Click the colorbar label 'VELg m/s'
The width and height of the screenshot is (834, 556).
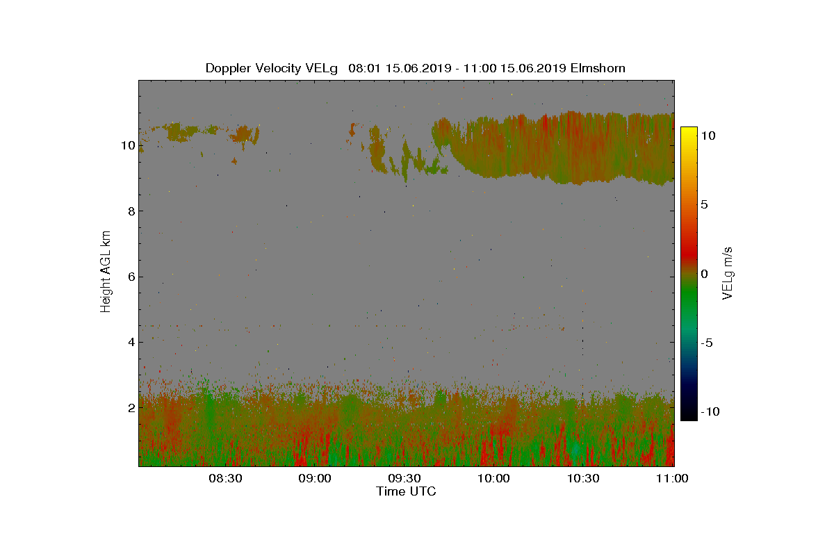click(728, 273)
